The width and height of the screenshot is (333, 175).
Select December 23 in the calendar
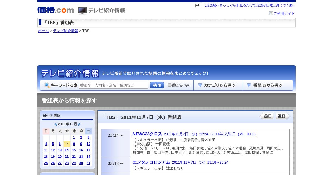(x=81, y=157)
